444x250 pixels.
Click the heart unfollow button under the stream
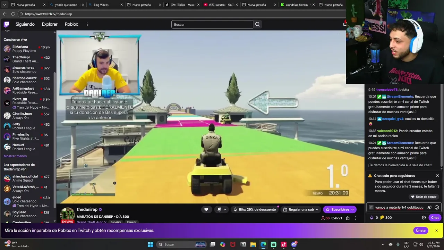(206, 209)
